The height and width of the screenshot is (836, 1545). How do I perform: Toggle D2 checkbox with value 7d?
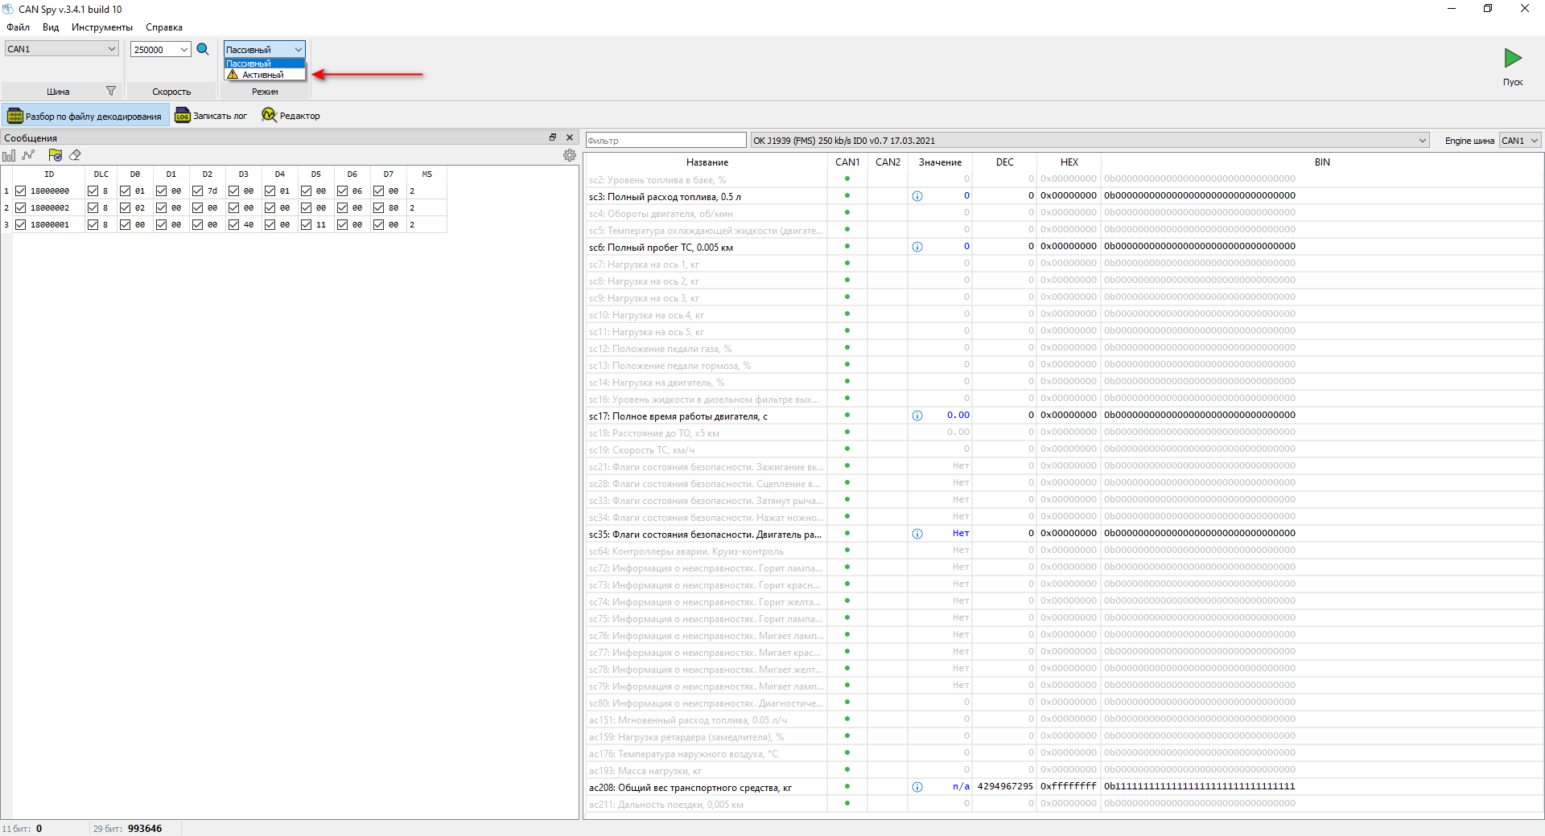pyautogui.click(x=198, y=191)
